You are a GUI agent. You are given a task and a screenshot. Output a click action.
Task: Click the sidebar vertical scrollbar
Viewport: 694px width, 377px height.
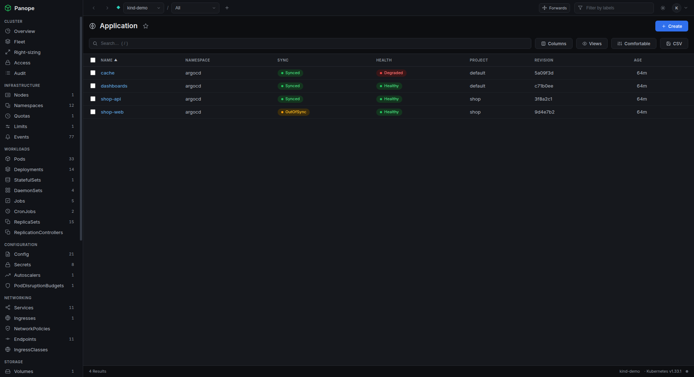pyautogui.click(x=81, y=128)
